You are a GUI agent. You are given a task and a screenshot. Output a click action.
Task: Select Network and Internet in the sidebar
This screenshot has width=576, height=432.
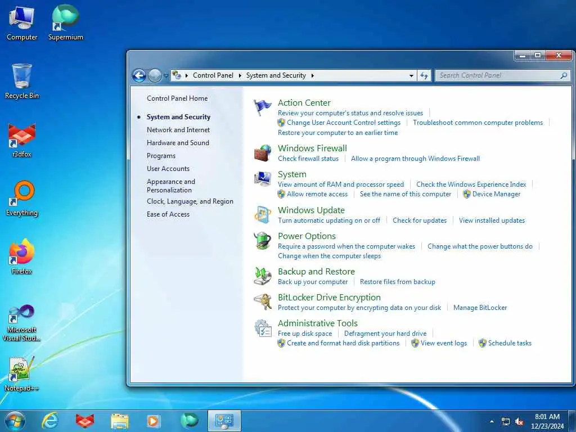point(178,130)
